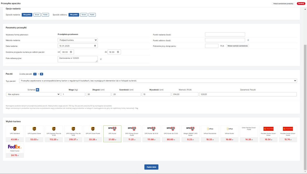Viewport: 307px width, 174px height.
Task: Click the Punkt nadania (kod) input field
Action: (225, 35)
